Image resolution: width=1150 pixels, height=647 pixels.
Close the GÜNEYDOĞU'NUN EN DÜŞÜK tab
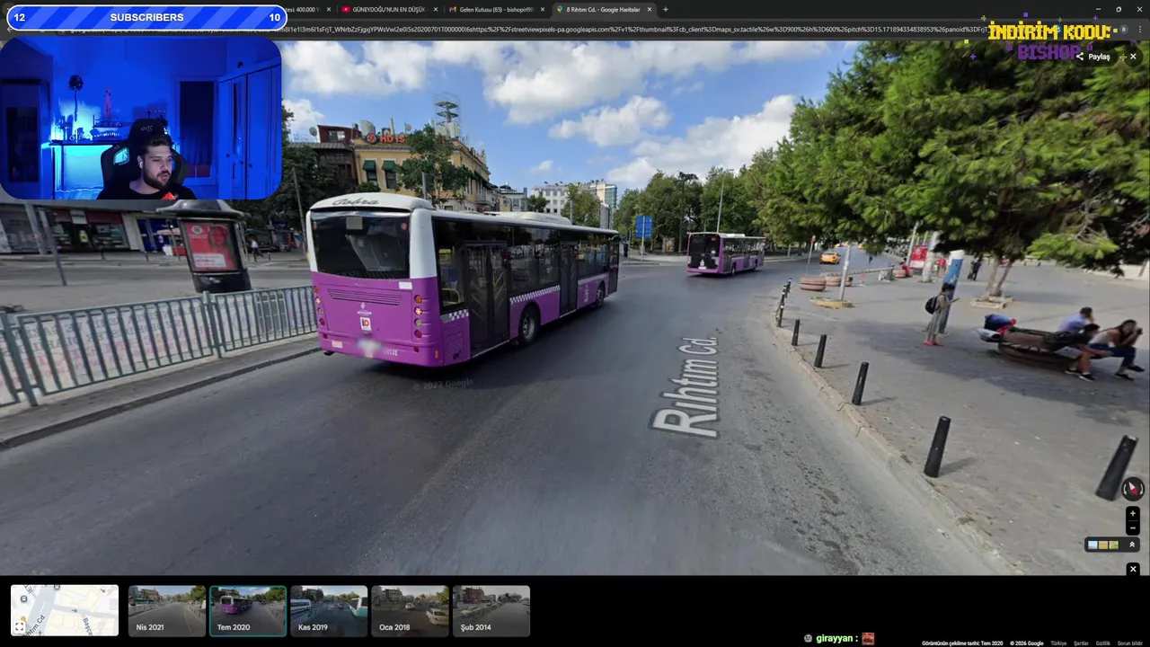(x=435, y=9)
